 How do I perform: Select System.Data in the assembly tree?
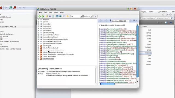pyautogui.click(x=47, y=28)
